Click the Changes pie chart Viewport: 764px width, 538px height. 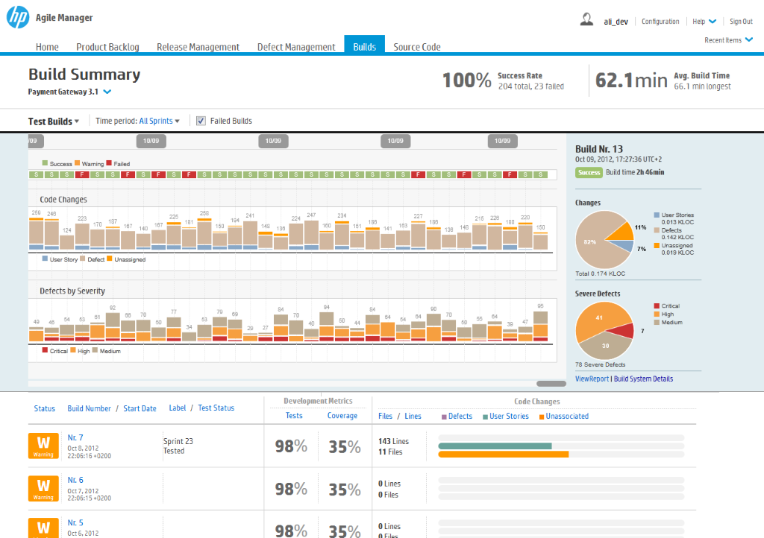point(604,238)
